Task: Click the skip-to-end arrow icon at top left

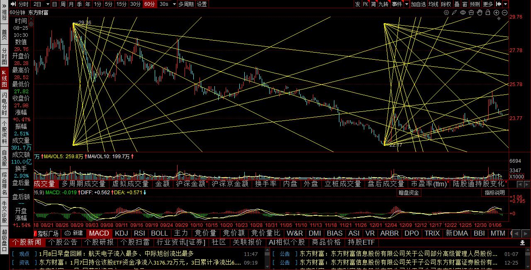Action: (x=13, y=4)
